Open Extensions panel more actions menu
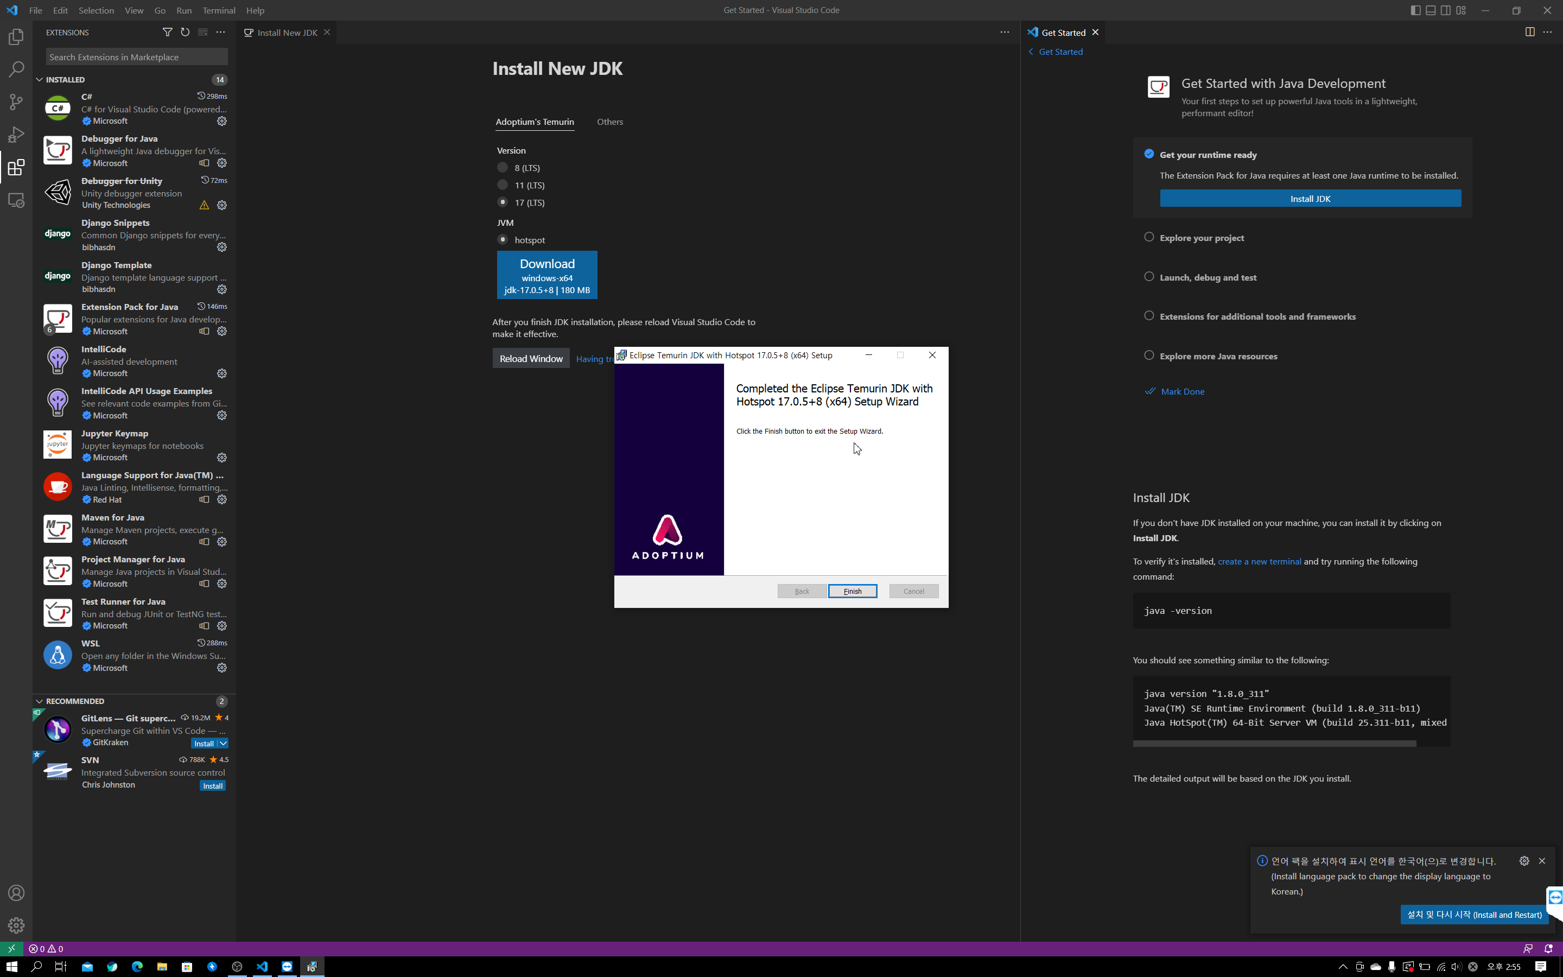 (221, 33)
